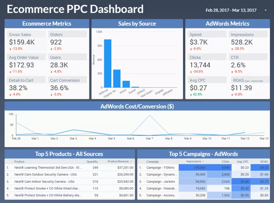Click red down arrow under ROAS value
274x203 pixels.
point(232,94)
